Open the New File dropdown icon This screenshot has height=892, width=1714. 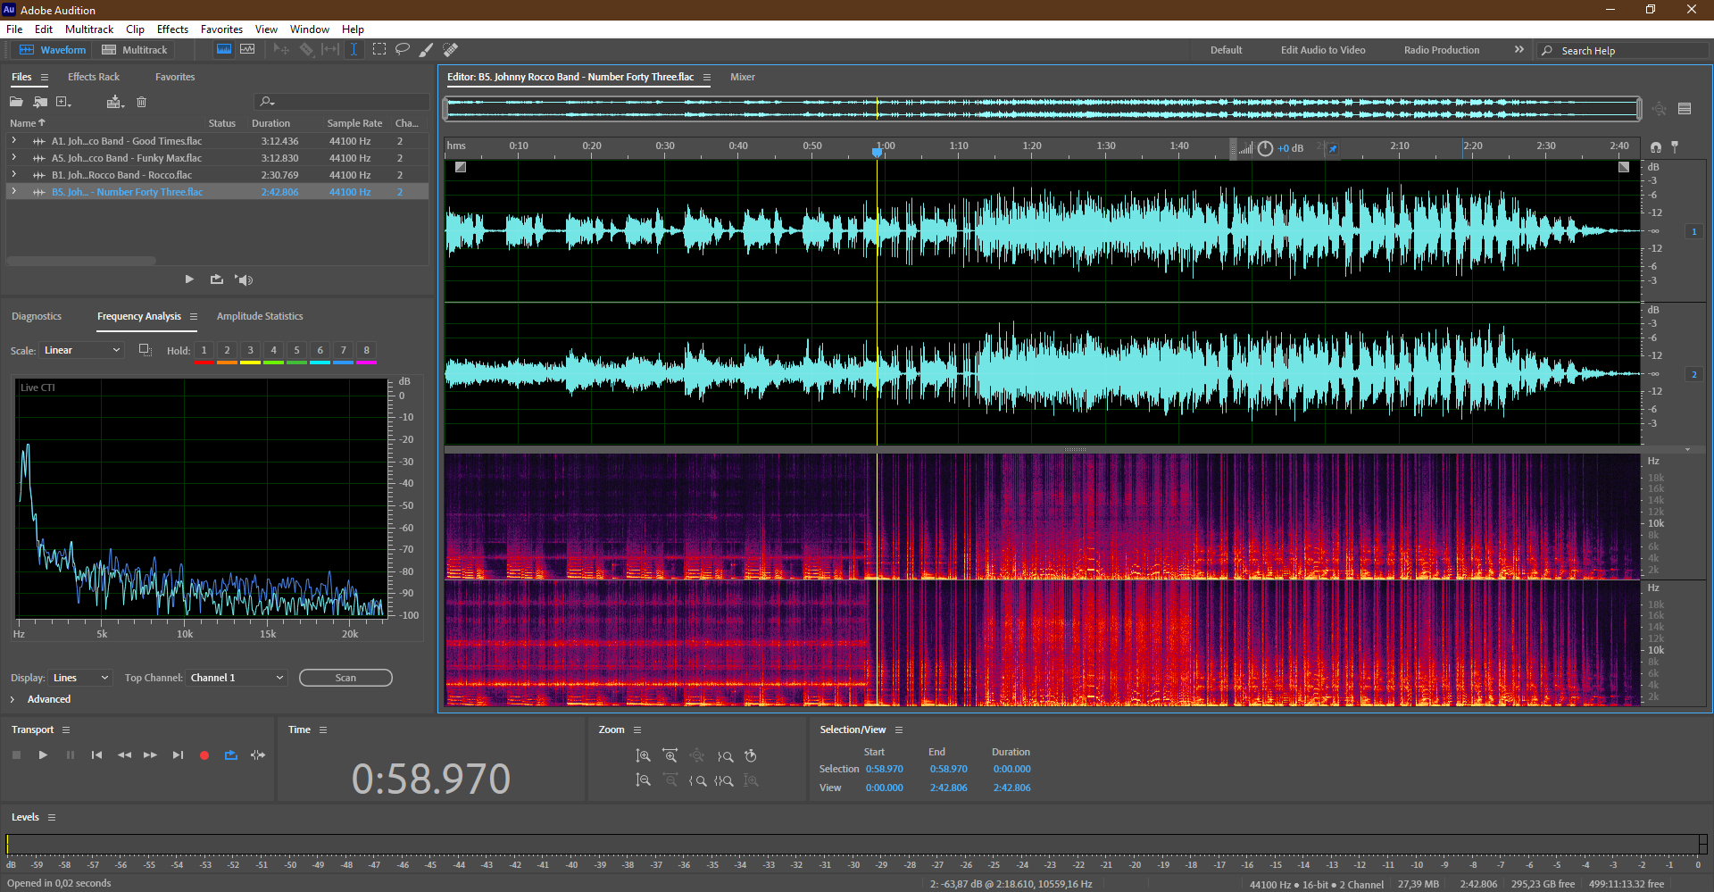click(x=63, y=102)
